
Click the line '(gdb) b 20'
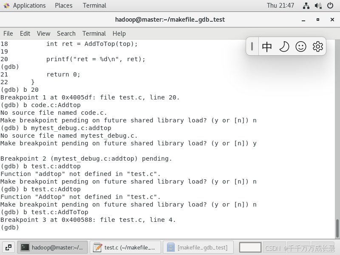[x=20, y=90]
